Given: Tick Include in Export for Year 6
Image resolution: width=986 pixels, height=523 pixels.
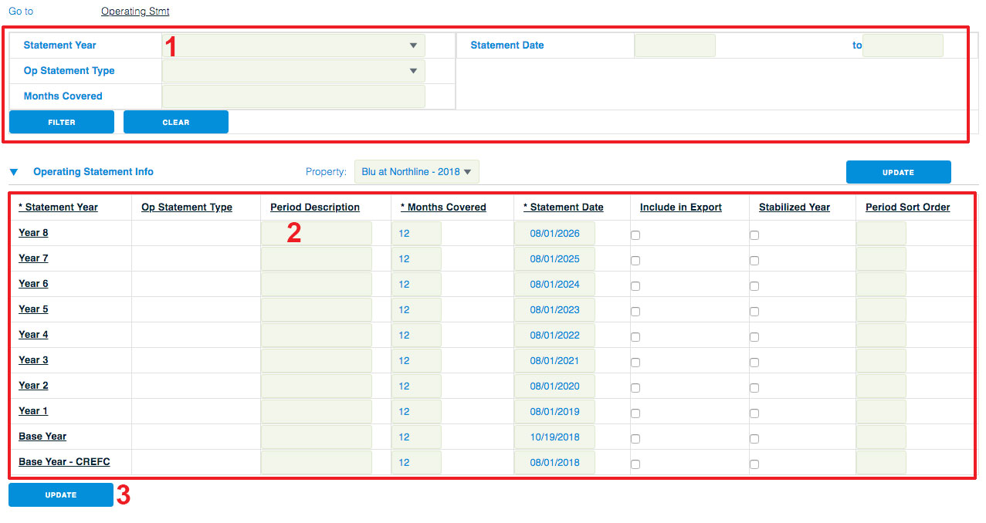Looking at the screenshot, I should click(635, 286).
